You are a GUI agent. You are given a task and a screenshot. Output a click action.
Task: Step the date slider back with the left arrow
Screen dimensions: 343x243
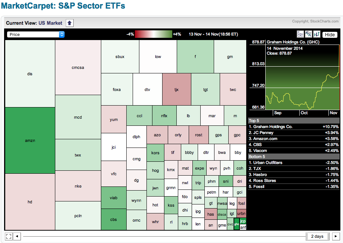pos(17,236)
